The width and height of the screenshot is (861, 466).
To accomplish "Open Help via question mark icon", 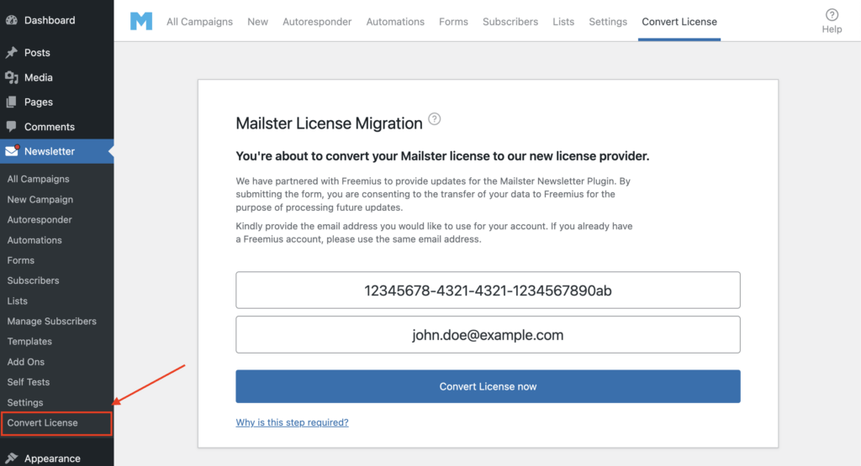I will (832, 15).
